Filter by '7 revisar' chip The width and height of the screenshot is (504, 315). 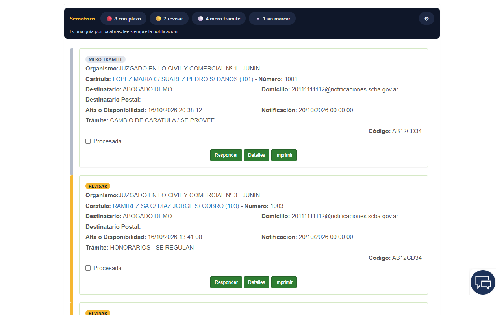(x=169, y=19)
